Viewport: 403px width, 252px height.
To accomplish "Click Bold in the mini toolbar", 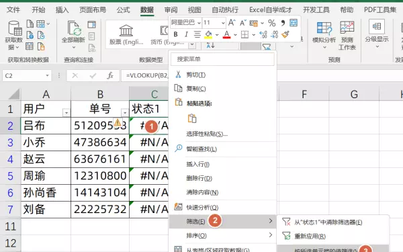I will pos(175,34).
